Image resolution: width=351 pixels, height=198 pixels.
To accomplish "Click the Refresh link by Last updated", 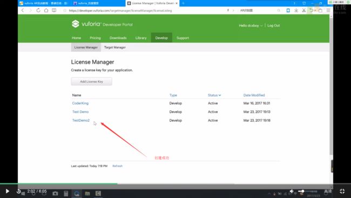I will click(x=117, y=166).
